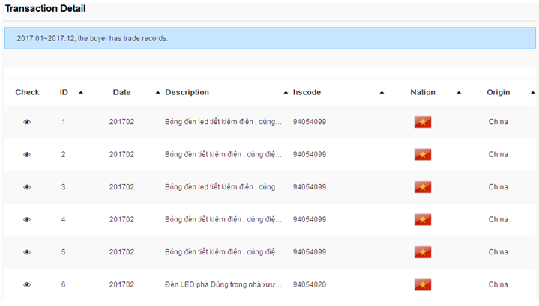Click the Vietnam flag in row 4
This screenshot has height=306, width=539.
point(423,220)
